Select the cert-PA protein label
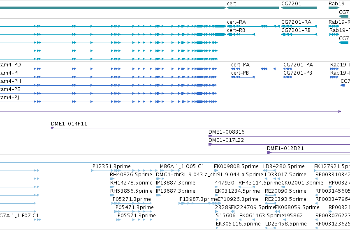 (241, 65)
